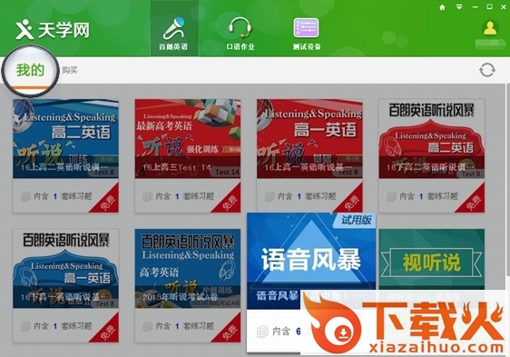This screenshot has width=510, height=357.
Task: Switch to the 我的 tab
Action: [x=30, y=71]
